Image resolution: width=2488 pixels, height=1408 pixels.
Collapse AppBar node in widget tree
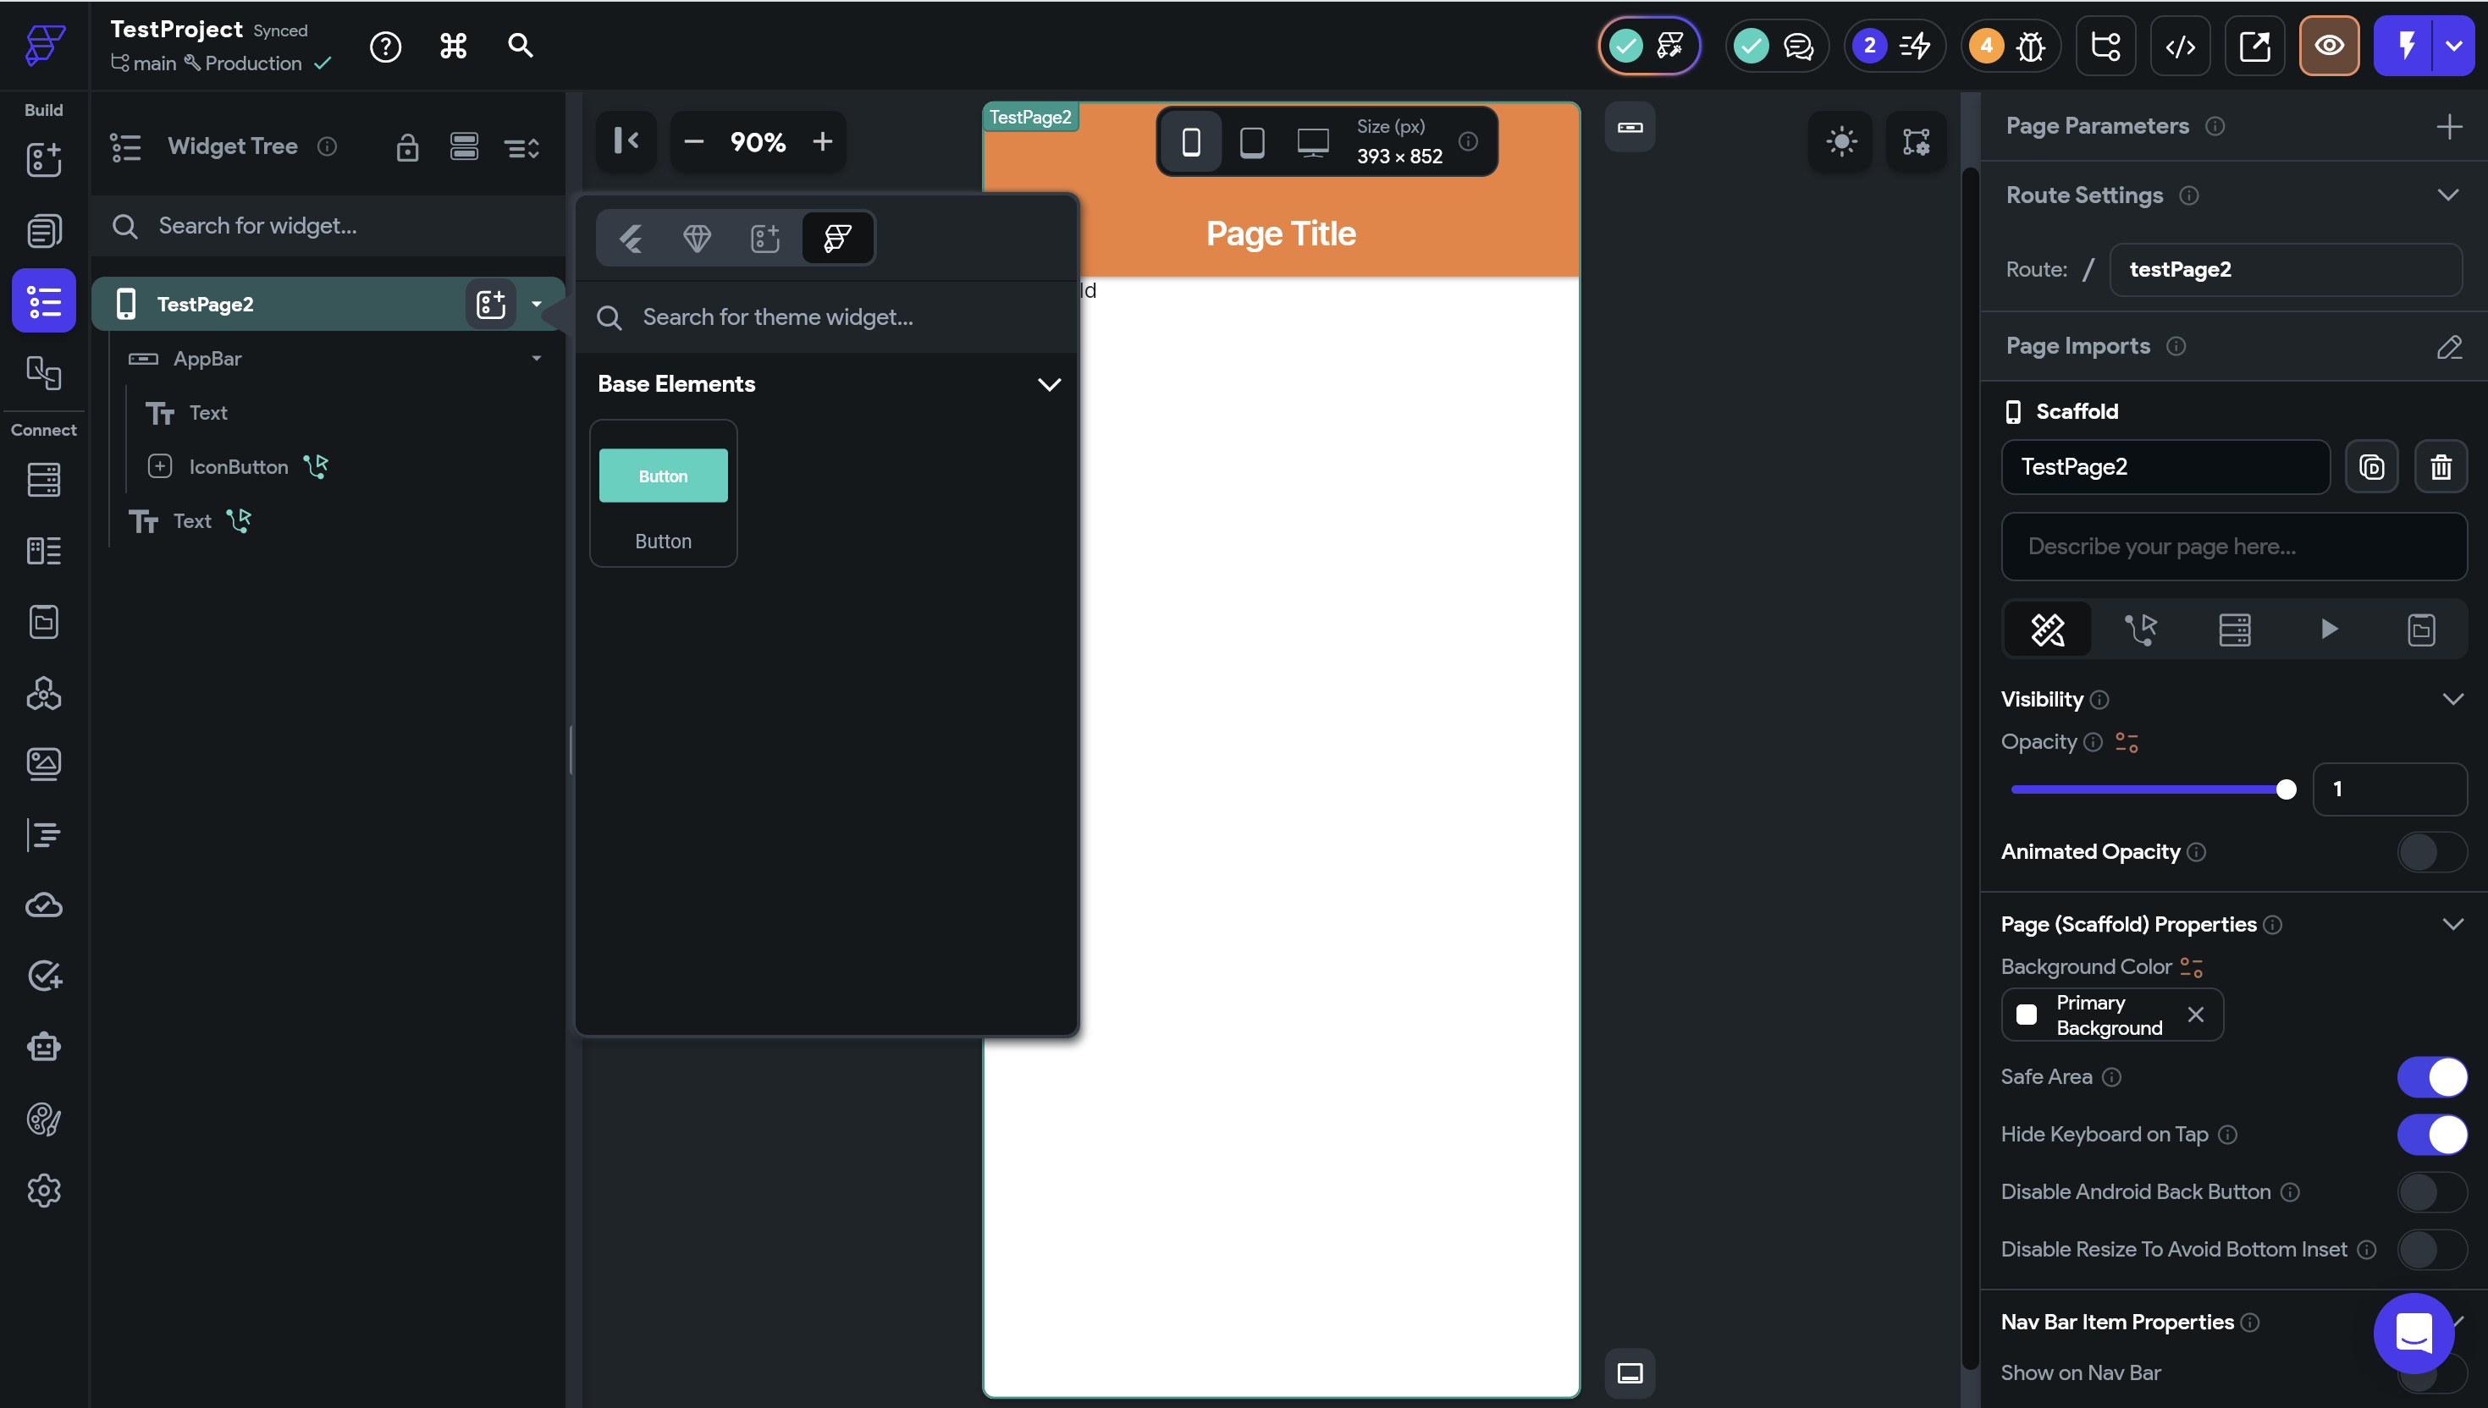coord(536,359)
